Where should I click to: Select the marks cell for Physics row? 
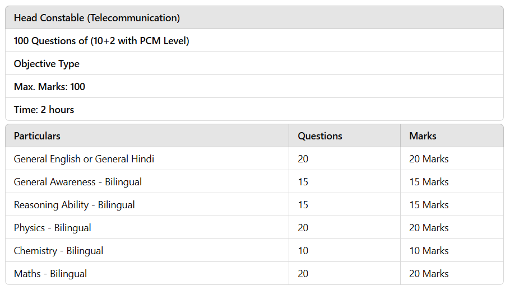pos(452,228)
